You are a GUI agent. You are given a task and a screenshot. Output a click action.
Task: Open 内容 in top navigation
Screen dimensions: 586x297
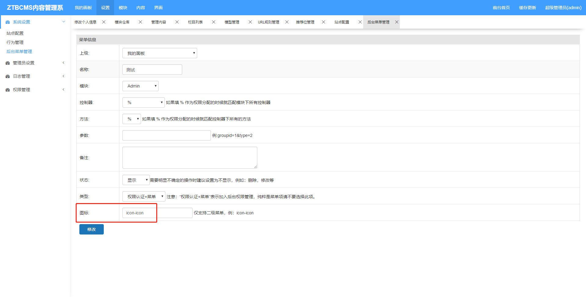click(x=141, y=8)
